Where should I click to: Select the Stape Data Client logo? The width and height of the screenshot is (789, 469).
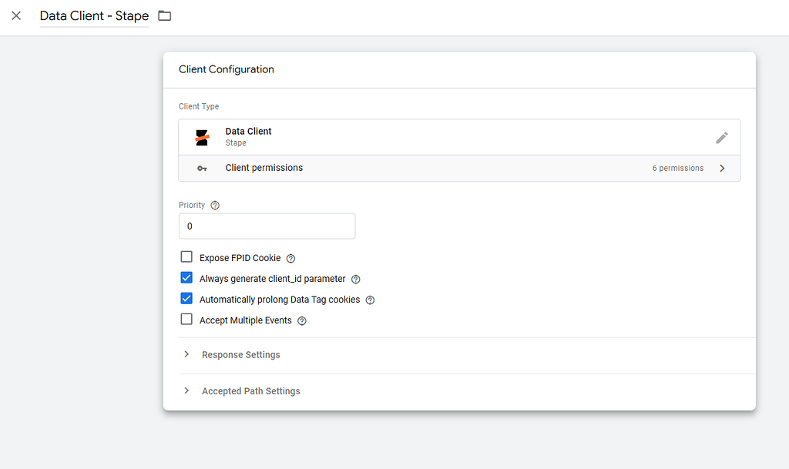(x=202, y=136)
